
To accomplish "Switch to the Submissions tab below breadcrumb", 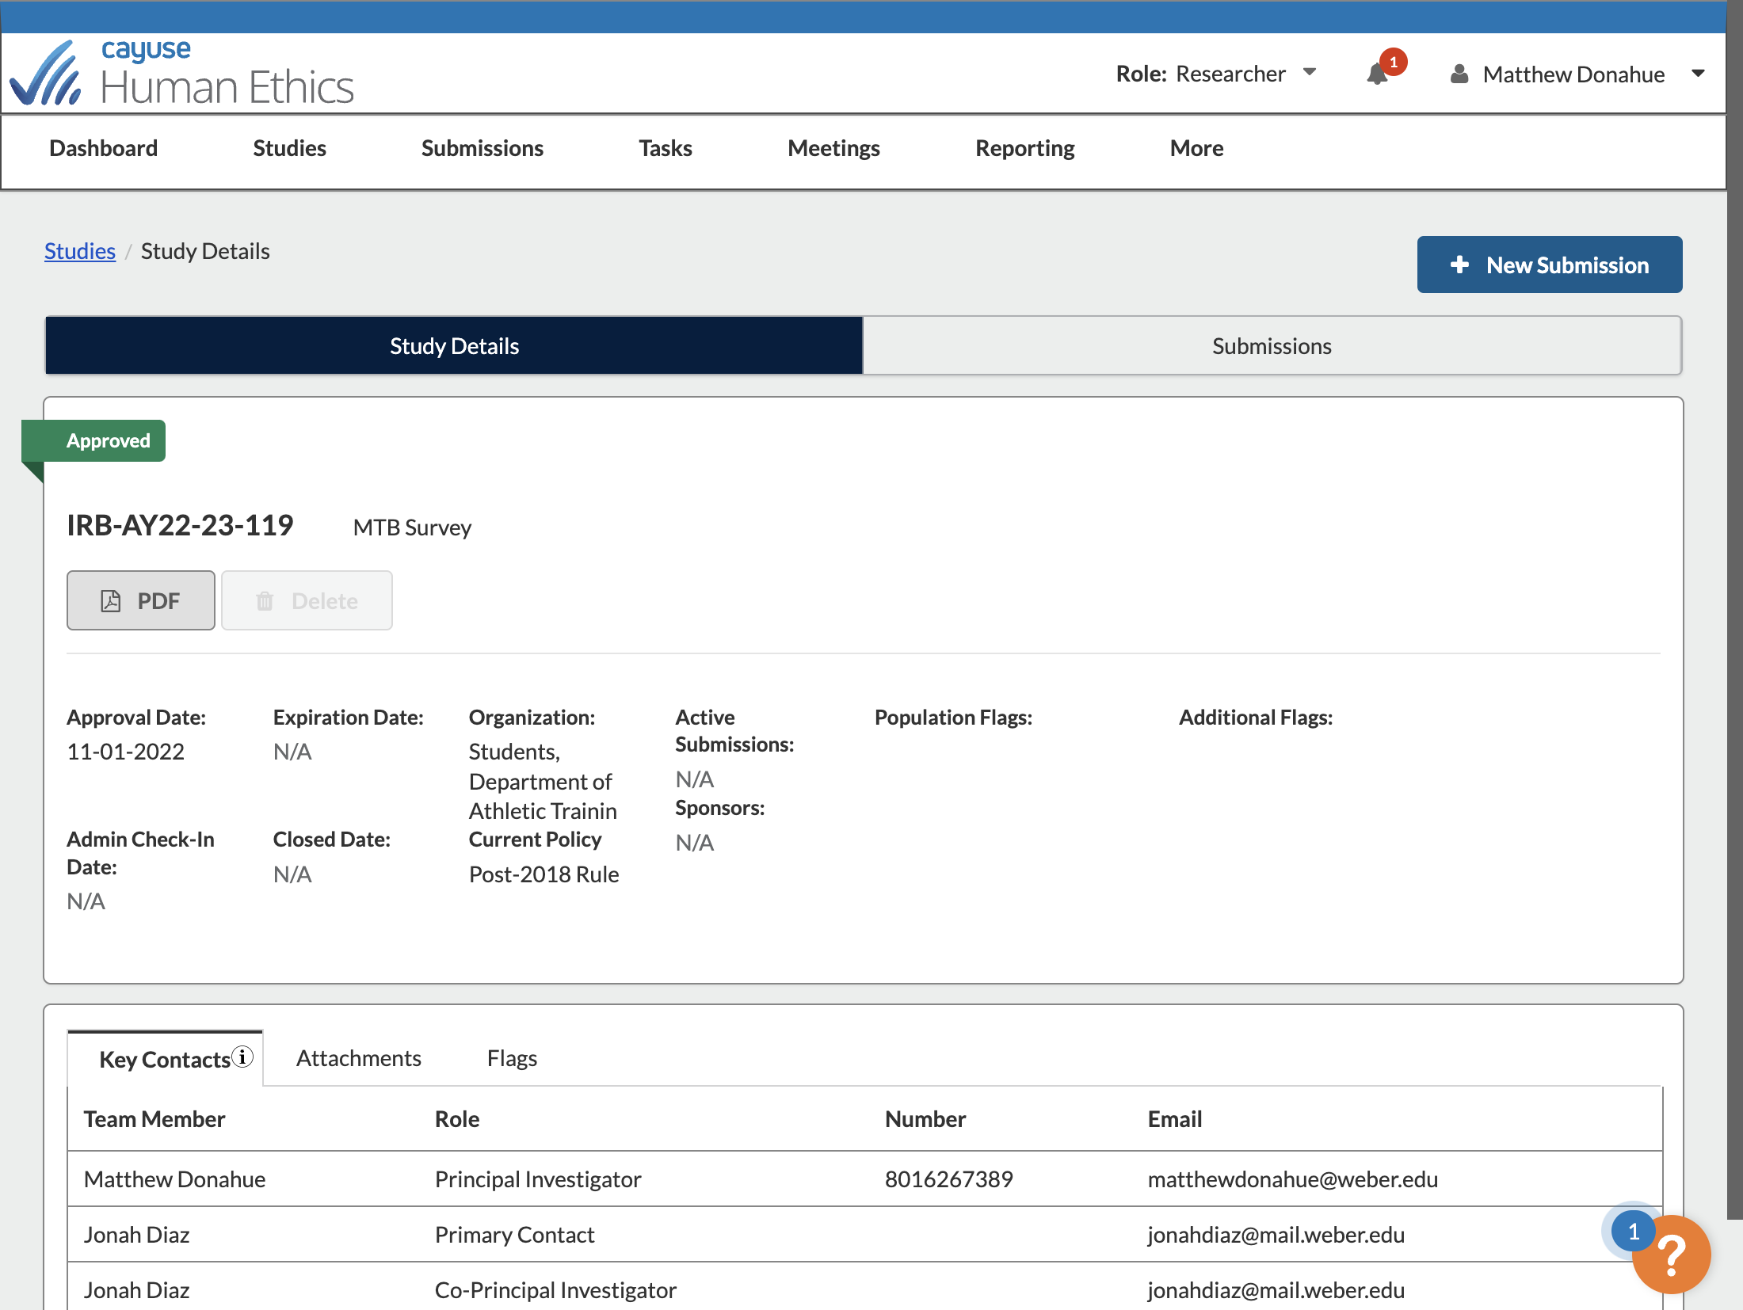I will pyautogui.click(x=1272, y=345).
